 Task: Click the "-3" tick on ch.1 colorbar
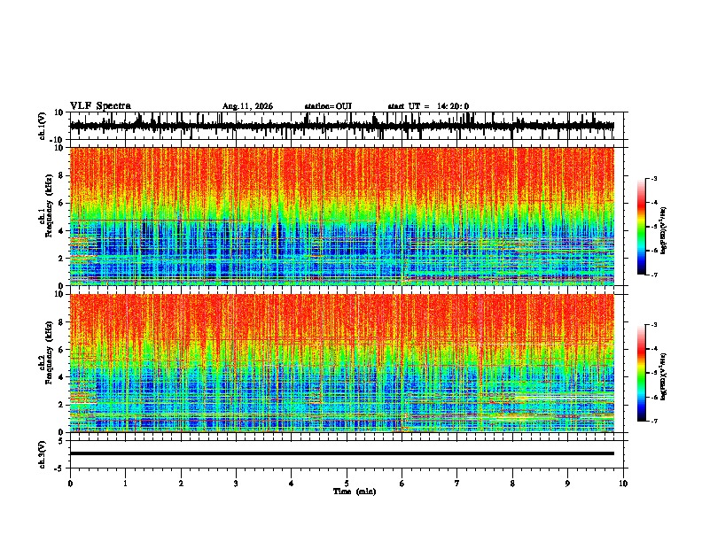[654, 178]
